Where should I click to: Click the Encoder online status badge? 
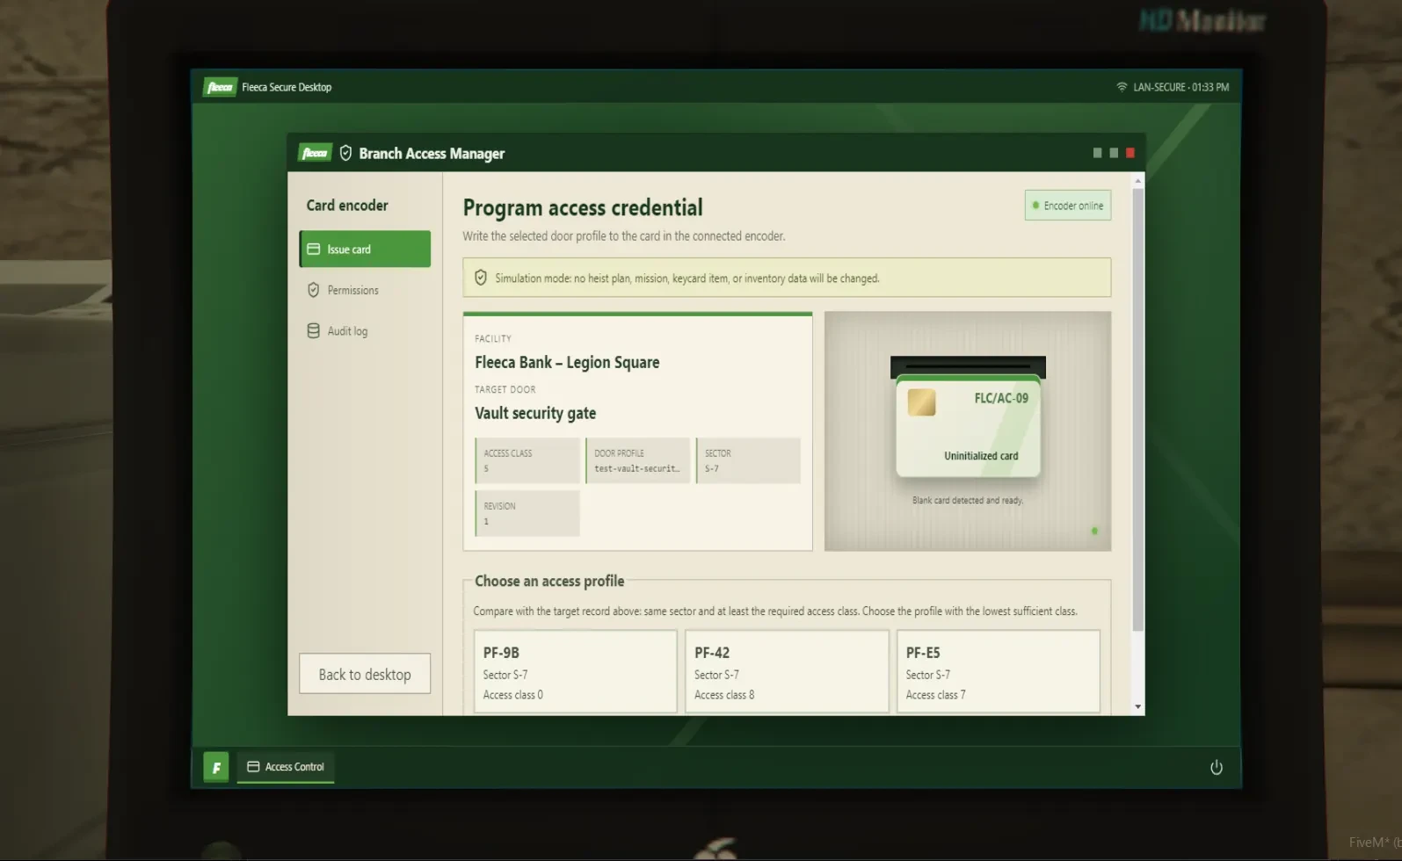point(1068,206)
